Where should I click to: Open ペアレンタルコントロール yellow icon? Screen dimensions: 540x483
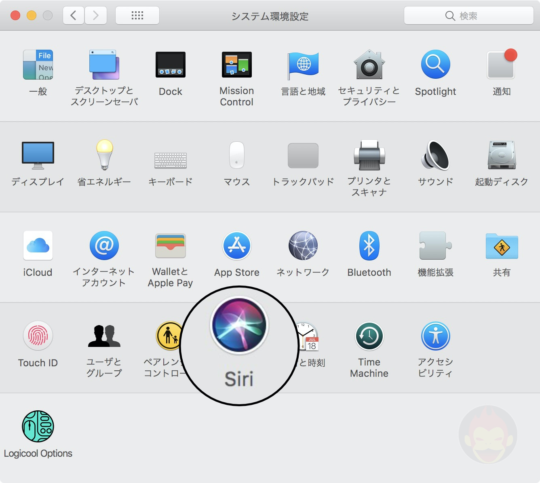coord(169,336)
